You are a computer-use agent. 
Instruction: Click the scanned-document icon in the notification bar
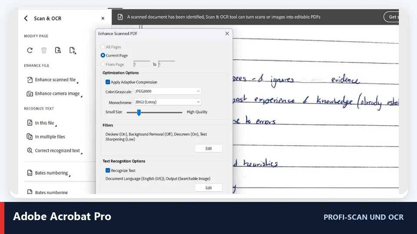point(120,17)
